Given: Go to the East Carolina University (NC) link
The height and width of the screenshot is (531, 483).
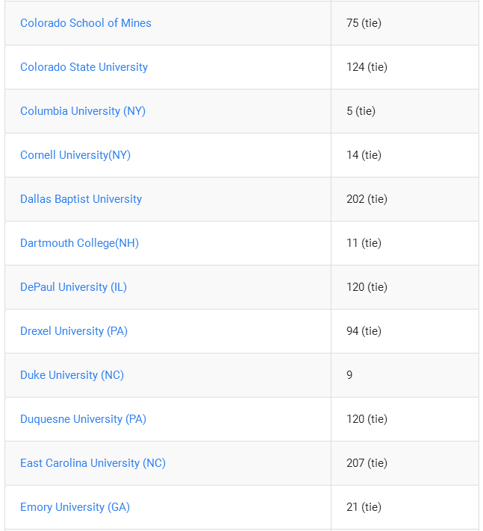Looking at the screenshot, I should point(93,463).
